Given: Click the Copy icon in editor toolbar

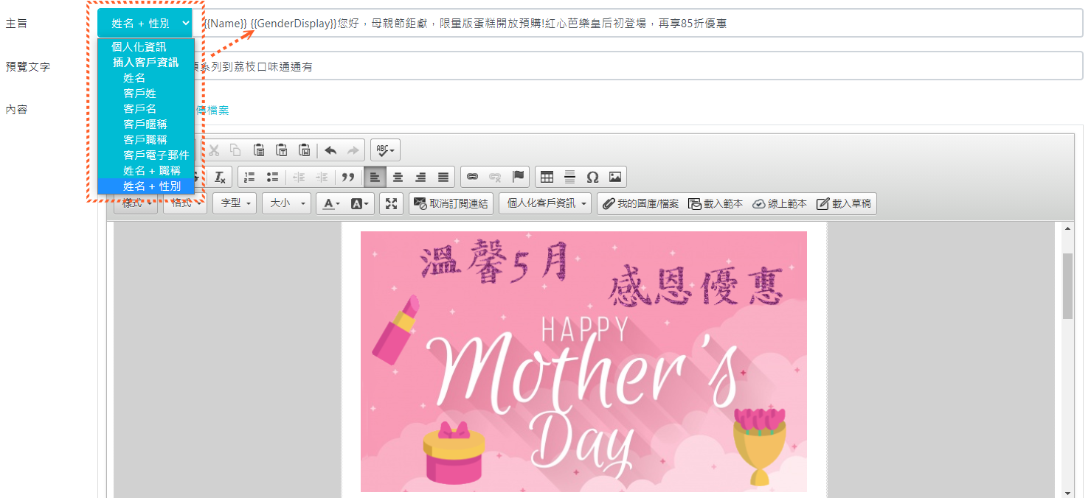Looking at the screenshot, I should pyautogui.click(x=235, y=150).
